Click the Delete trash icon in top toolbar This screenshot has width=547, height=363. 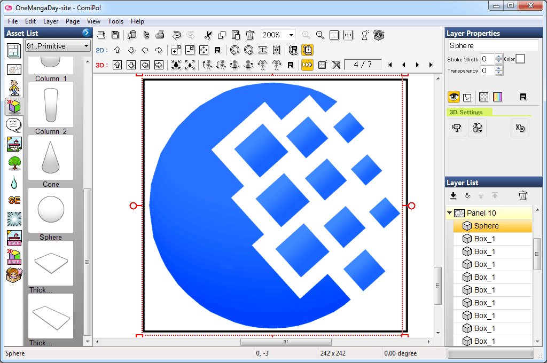pyautogui.click(x=250, y=35)
